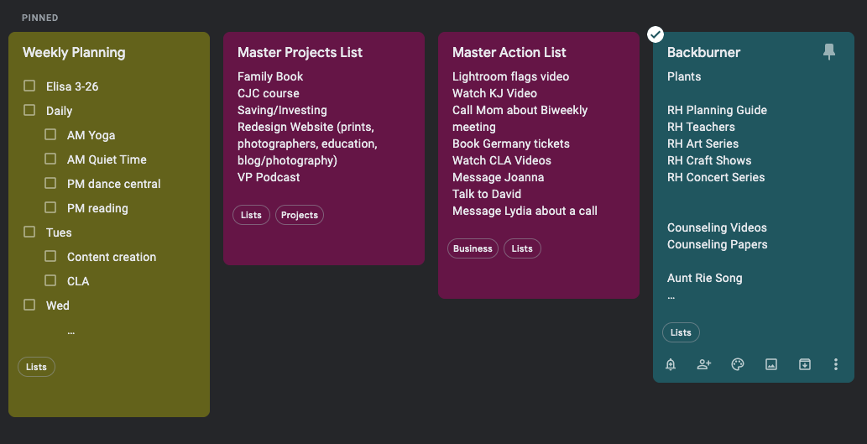The image size is (867, 444).
Task: Expand truncated Backburner note content
Action: [x=671, y=296]
